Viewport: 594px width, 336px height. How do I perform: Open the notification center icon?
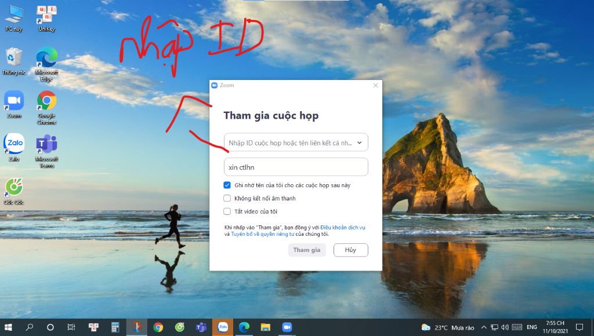(579, 327)
